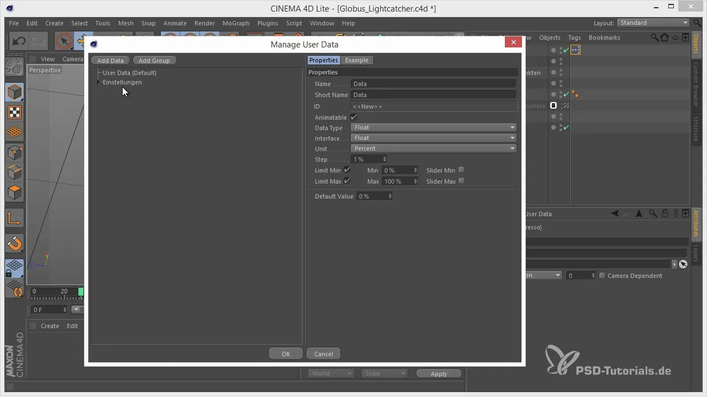Image resolution: width=707 pixels, height=397 pixels.
Task: Toggle visibility dots of the first Object Manager row
Action: coord(560,50)
